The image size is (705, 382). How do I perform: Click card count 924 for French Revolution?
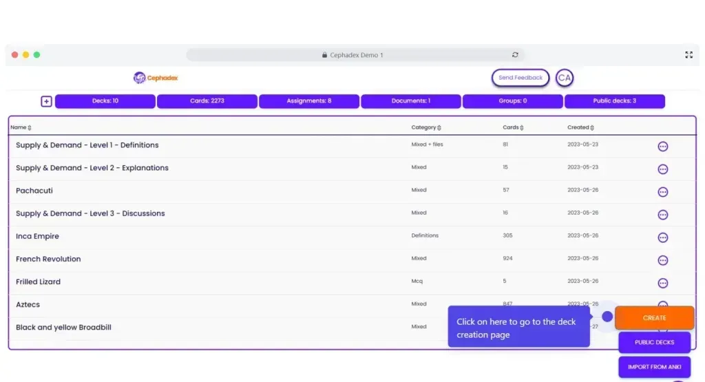[x=507, y=258]
